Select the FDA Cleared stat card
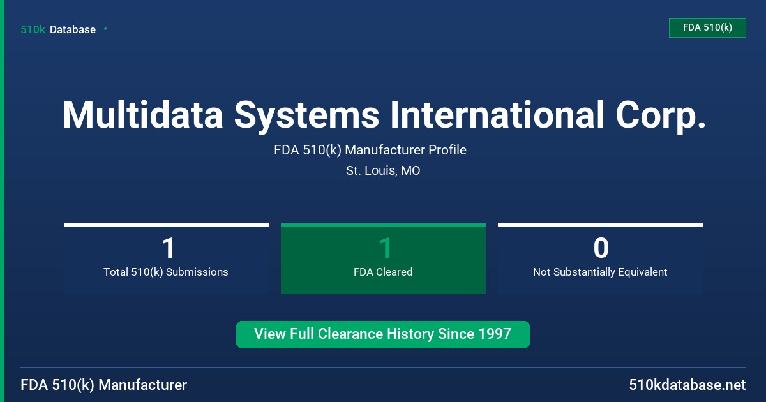 point(383,258)
